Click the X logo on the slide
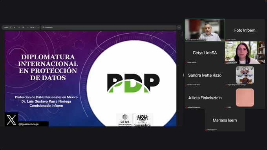The image size is (267, 150). point(11,119)
